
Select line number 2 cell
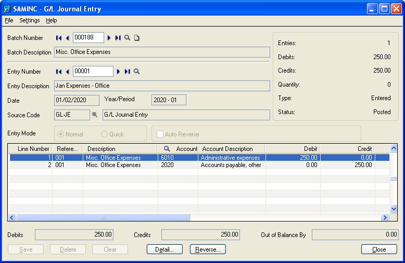pos(31,165)
